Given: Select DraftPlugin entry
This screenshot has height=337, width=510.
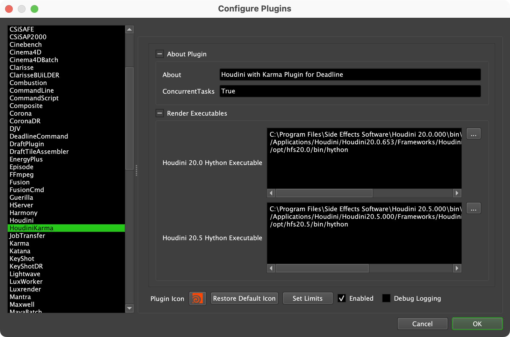Looking at the screenshot, I should 66,144.
